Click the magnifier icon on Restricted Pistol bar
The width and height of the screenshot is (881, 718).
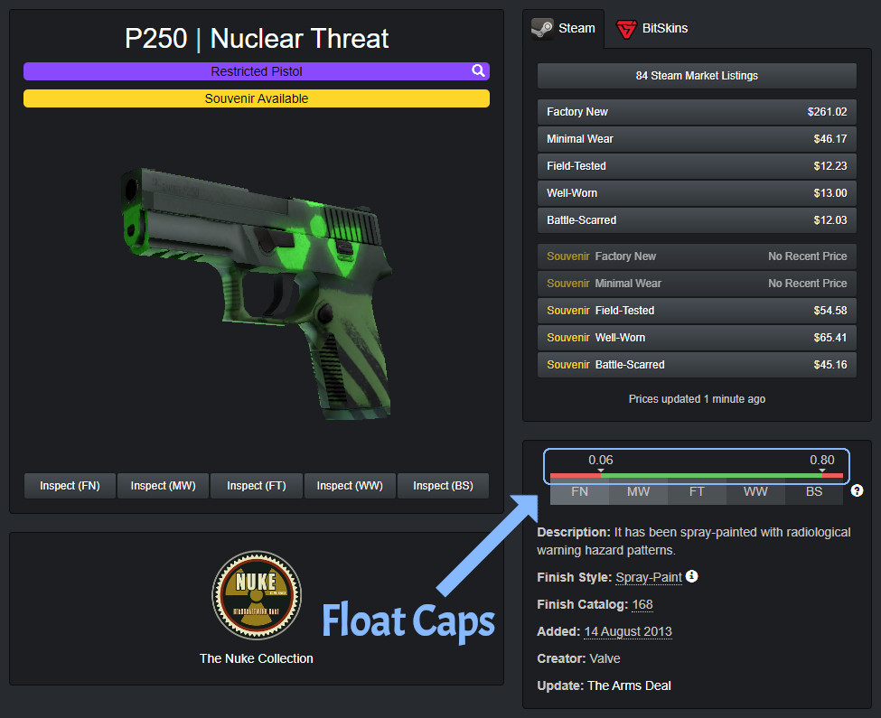click(478, 70)
